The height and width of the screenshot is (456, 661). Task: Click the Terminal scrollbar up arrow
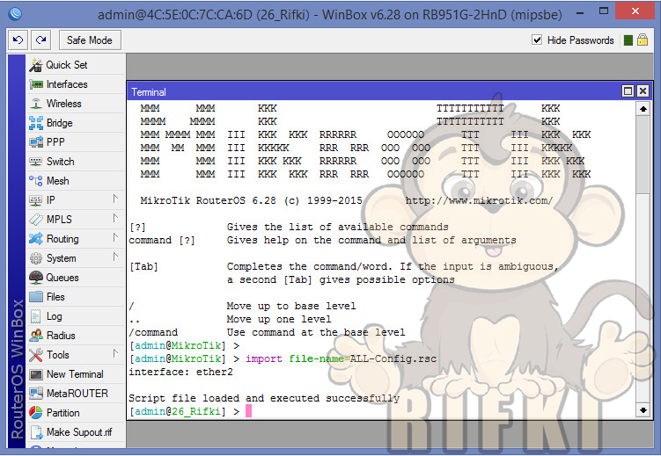pyautogui.click(x=643, y=109)
